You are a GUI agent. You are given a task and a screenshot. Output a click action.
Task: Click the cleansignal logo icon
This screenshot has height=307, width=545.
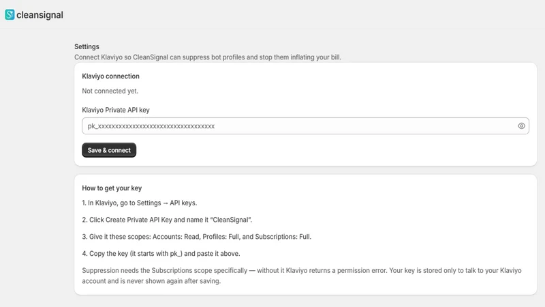10,14
